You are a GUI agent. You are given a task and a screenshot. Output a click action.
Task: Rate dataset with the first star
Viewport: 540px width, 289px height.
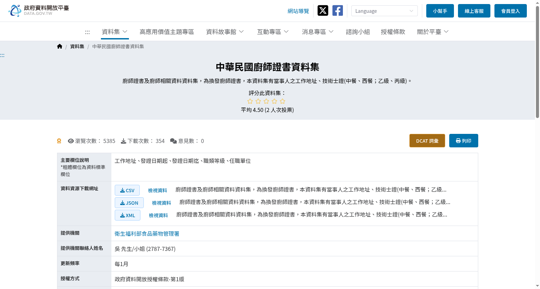pyautogui.click(x=250, y=101)
